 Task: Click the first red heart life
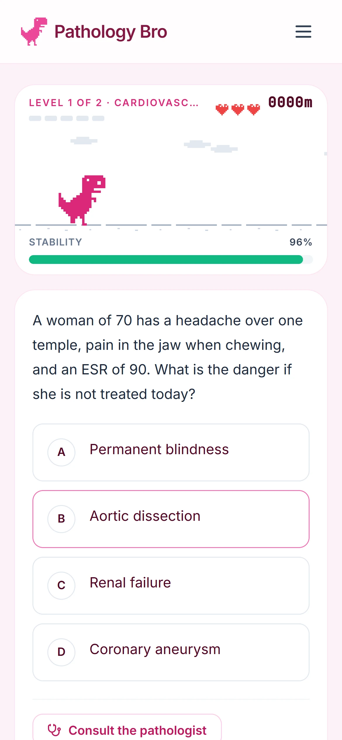pyautogui.click(x=222, y=109)
